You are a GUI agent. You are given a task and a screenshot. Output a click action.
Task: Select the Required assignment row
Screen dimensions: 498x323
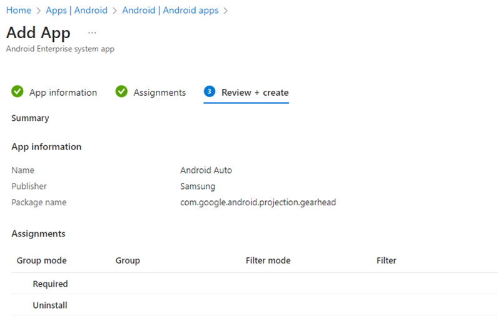point(255,284)
